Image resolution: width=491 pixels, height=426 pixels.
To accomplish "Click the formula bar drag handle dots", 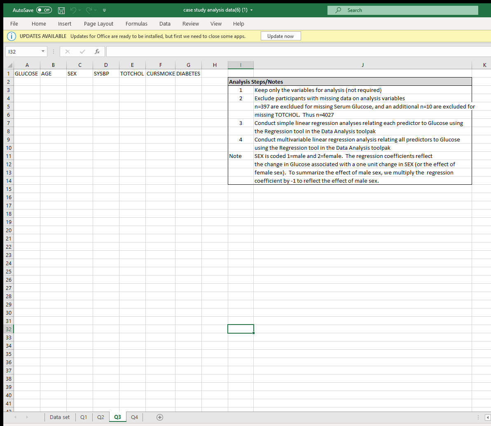I will tap(54, 52).
